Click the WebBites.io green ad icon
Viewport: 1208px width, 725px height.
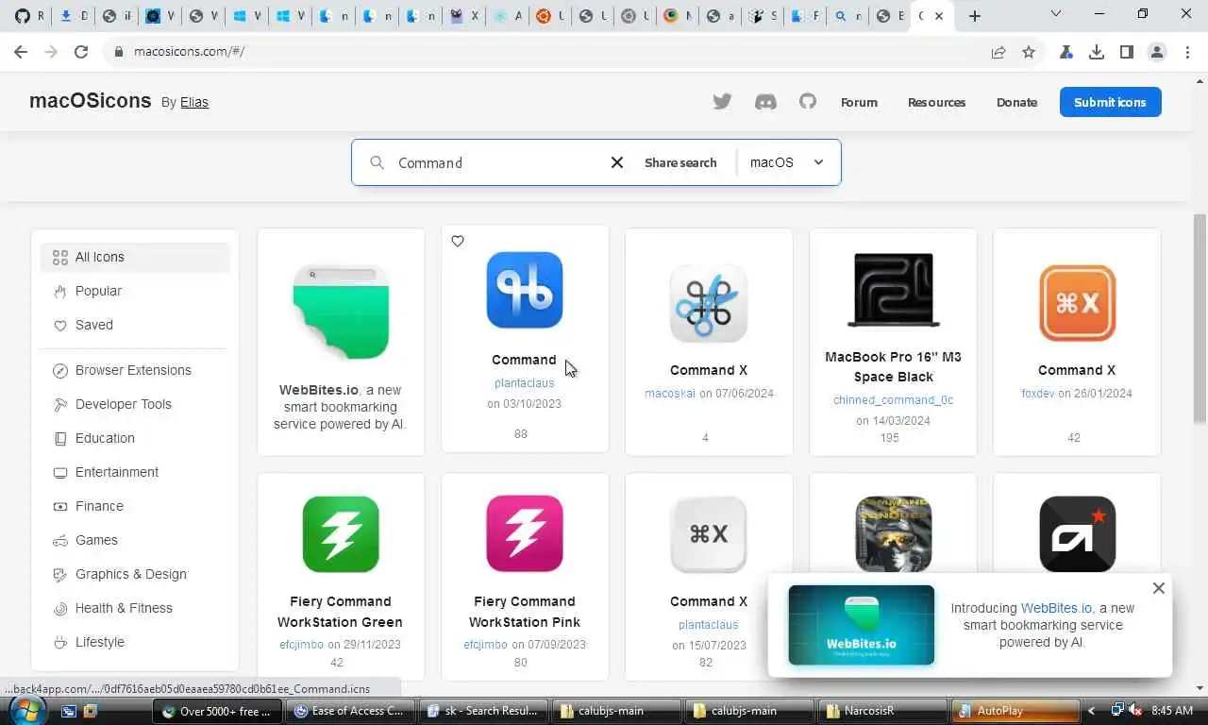(x=341, y=312)
